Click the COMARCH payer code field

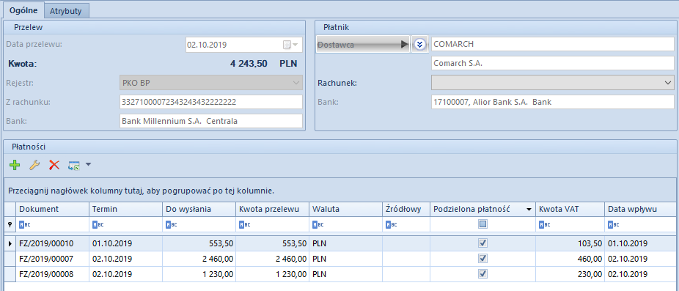[x=553, y=44]
